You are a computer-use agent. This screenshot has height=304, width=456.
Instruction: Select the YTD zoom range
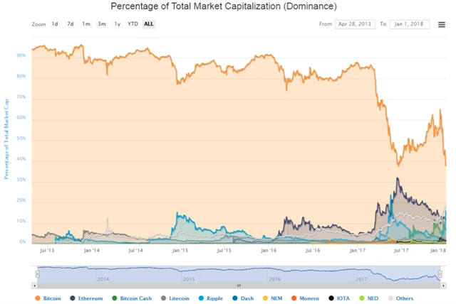point(133,24)
